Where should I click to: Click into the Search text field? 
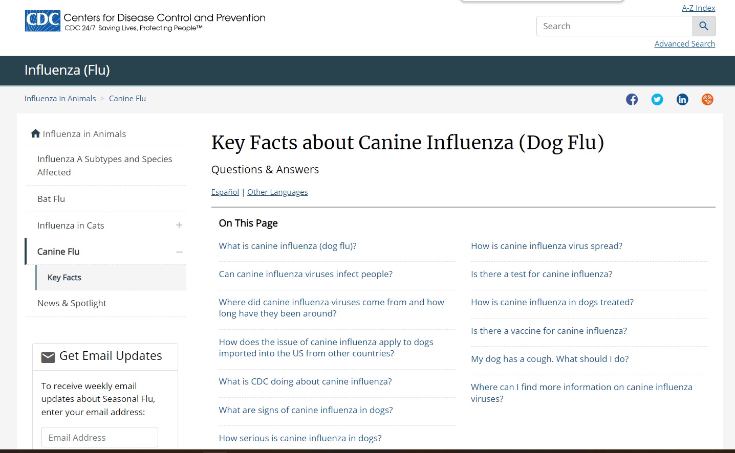tap(614, 26)
